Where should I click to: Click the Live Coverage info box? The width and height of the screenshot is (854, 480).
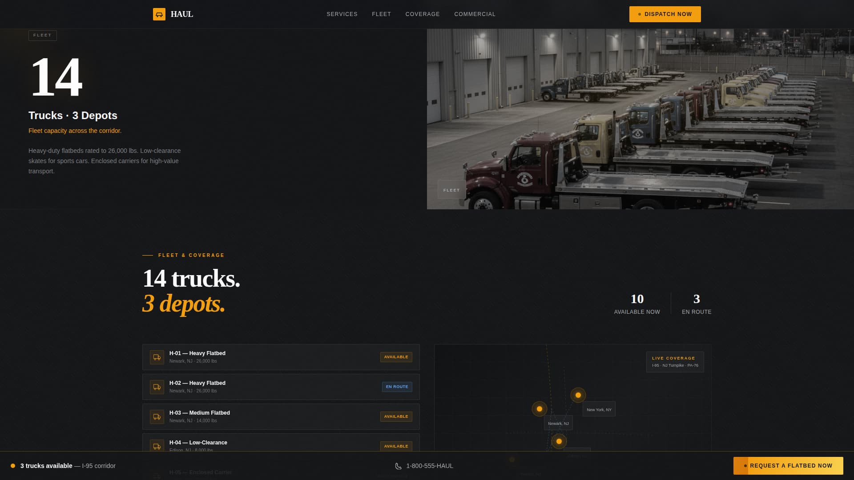pyautogui.click(x=675, y=362)
